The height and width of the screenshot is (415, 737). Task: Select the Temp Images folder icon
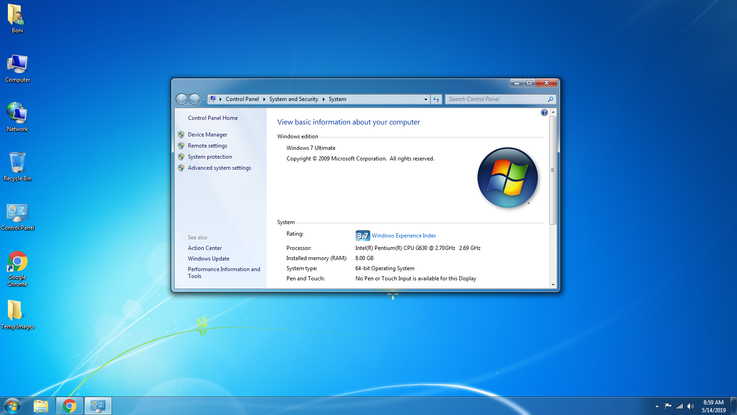pos(17,314)
